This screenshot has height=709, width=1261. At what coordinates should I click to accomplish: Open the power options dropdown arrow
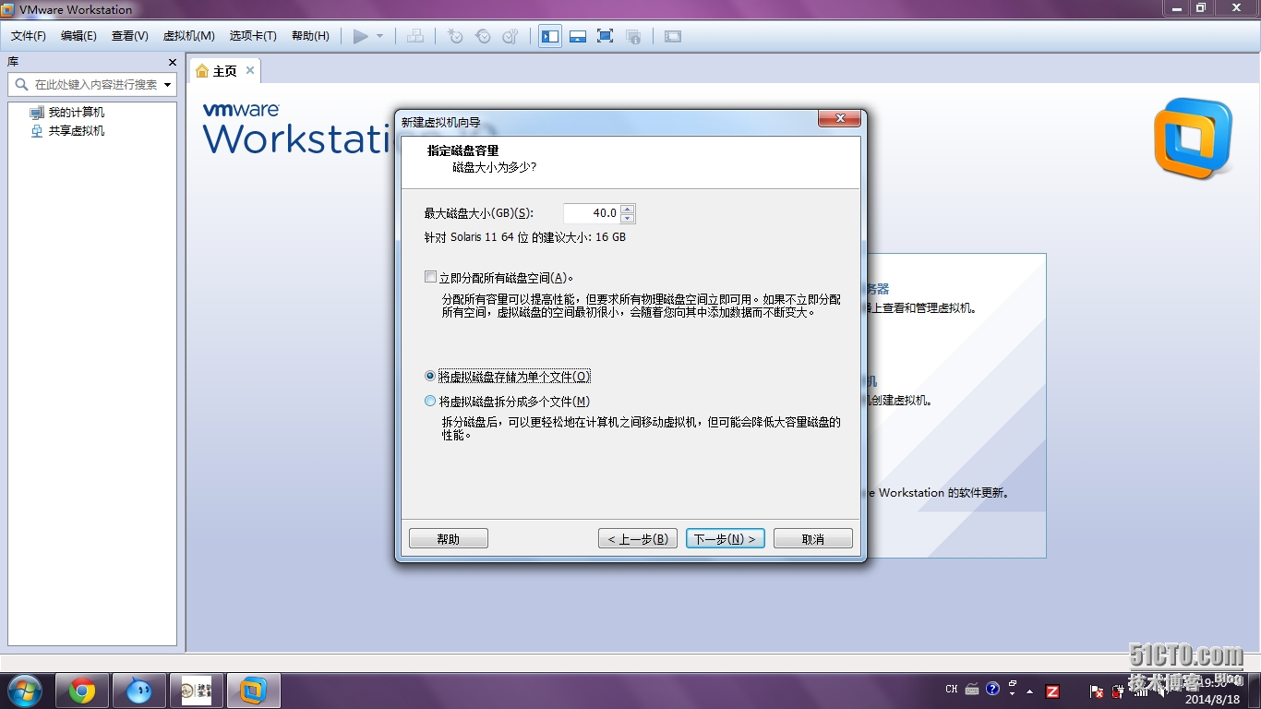click(379, 36)
